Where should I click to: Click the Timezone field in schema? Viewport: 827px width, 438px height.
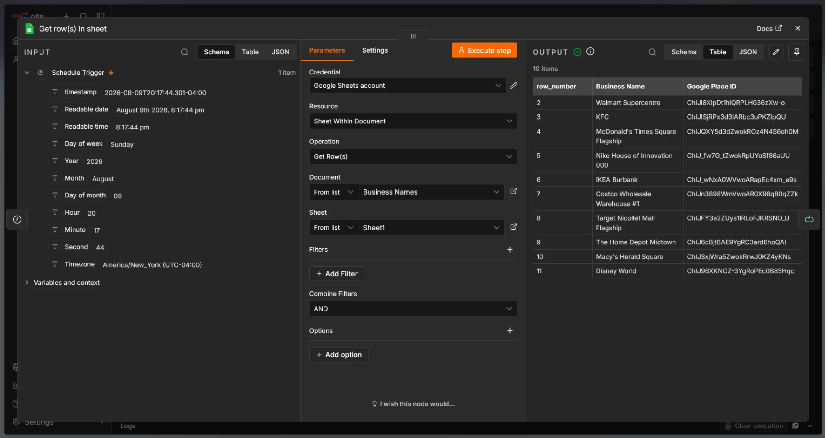(79, 264)
